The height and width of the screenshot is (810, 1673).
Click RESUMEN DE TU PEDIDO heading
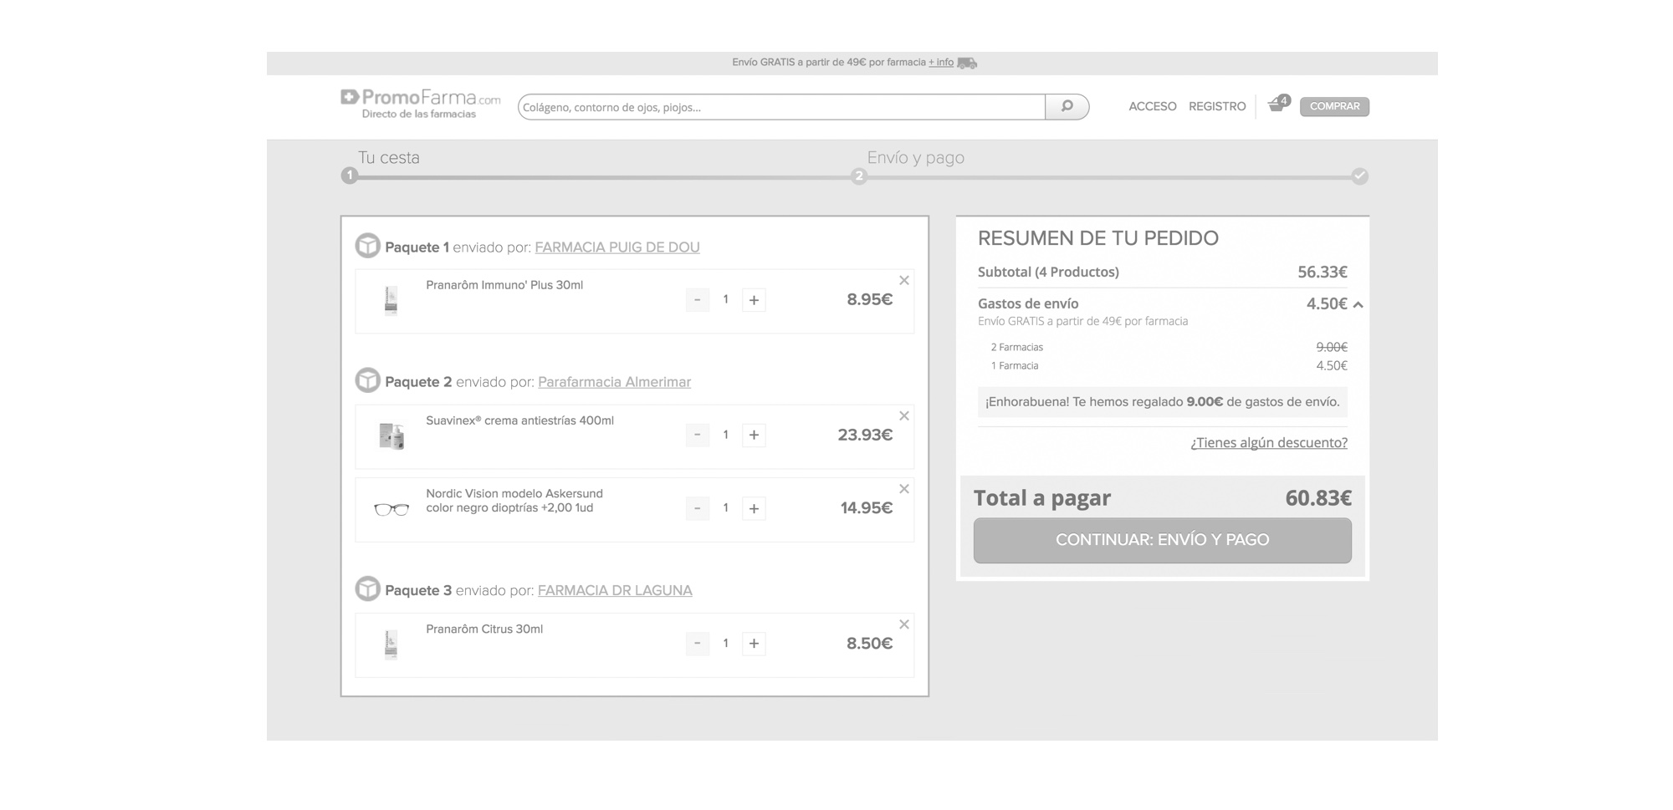pos(1097,238)
